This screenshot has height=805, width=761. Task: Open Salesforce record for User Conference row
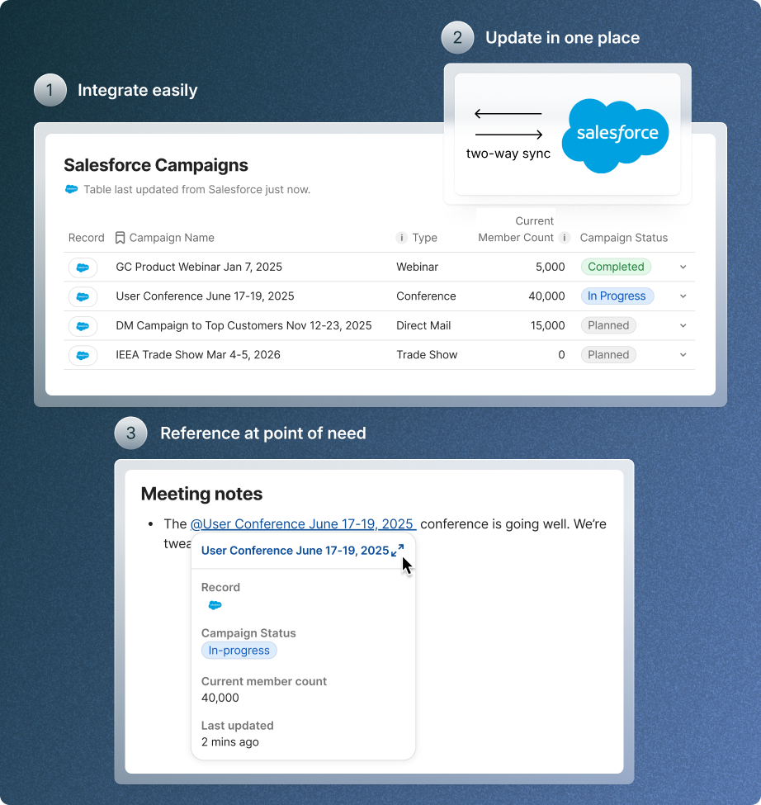pos(83,296)
